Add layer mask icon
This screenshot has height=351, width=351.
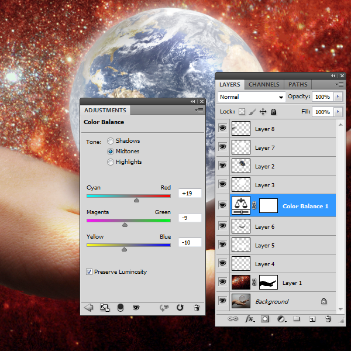(265, 319)
